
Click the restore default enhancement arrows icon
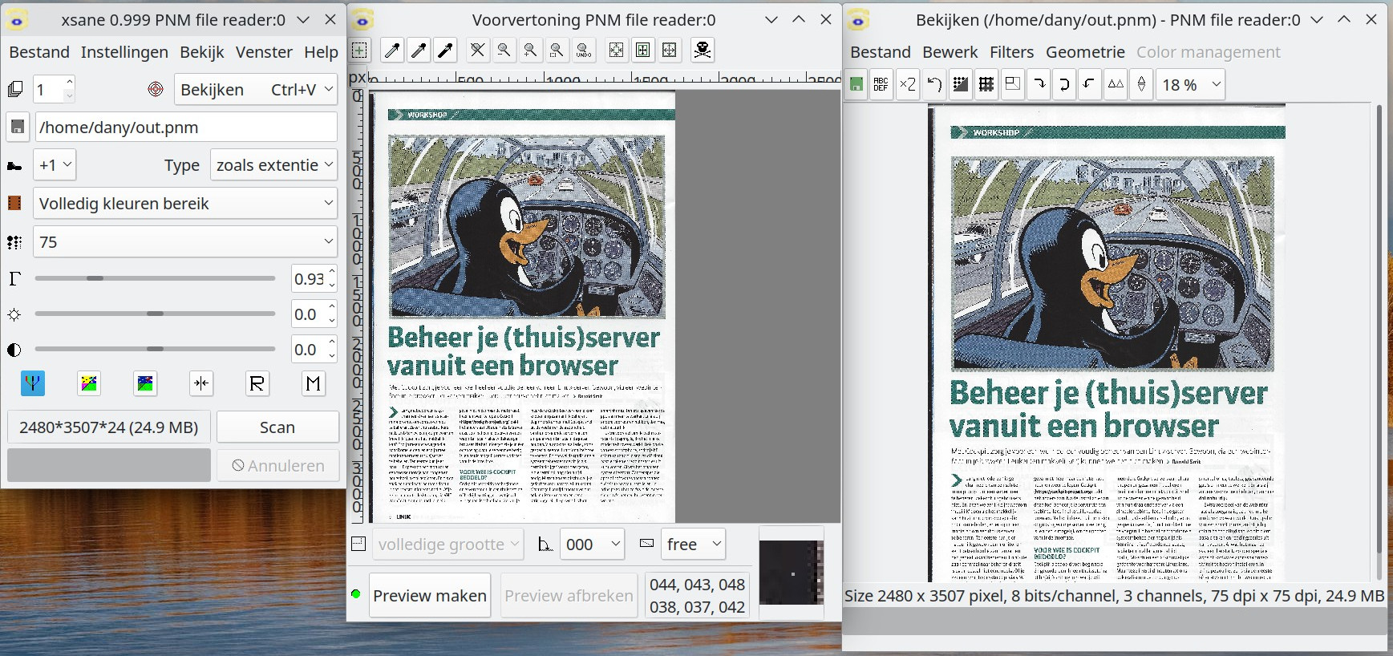(201, 383)
